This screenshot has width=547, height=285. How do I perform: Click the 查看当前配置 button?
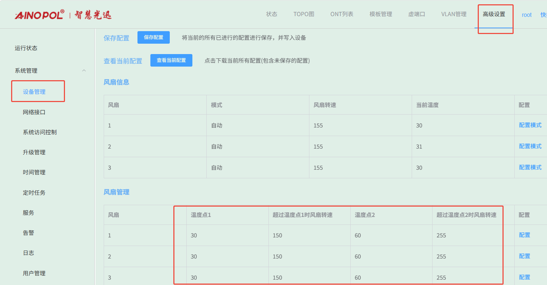(171, 61)
